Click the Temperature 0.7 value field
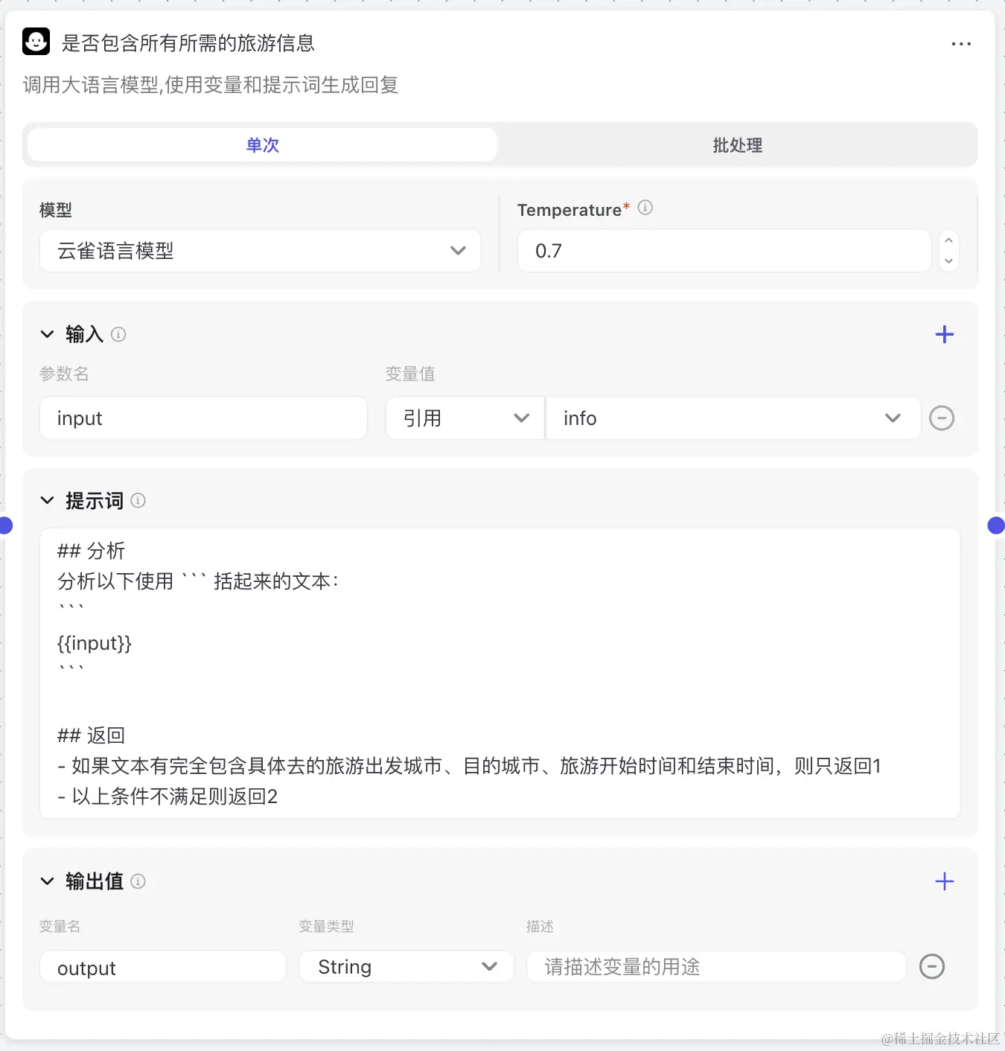Viewport: 1005px width, 1051px height. [x=724, y=251]
